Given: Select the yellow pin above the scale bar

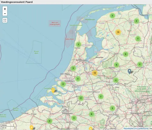Looking at the screenshot, I should (32, 128).
